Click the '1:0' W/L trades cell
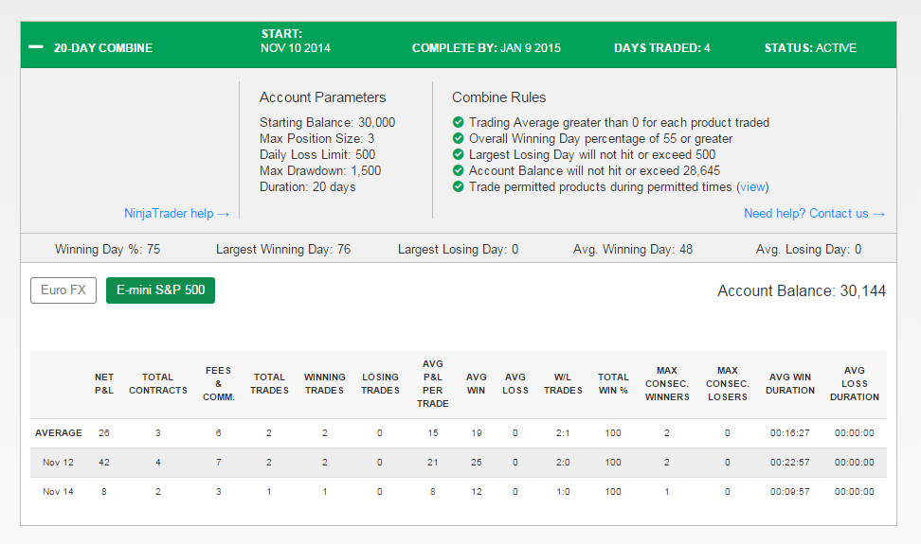The width and height of the screenshot is (921, 544). click(x=563, y=491)
